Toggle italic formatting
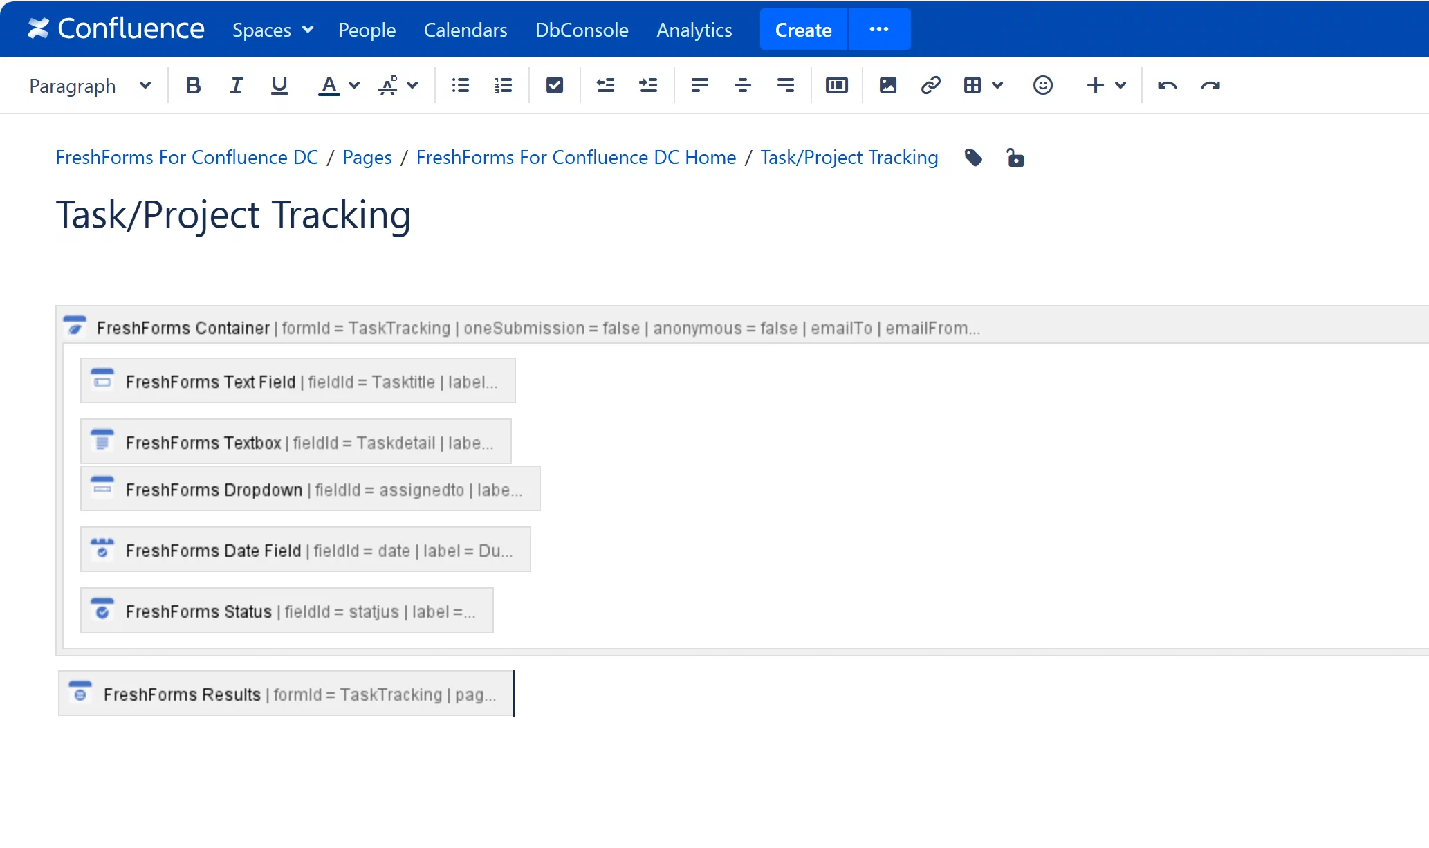The width and height of the screenshot is (1429, 848). 236,85
